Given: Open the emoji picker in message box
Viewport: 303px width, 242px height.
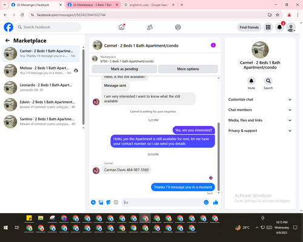Looking at the screenshot, I should [x=206, y=202].
